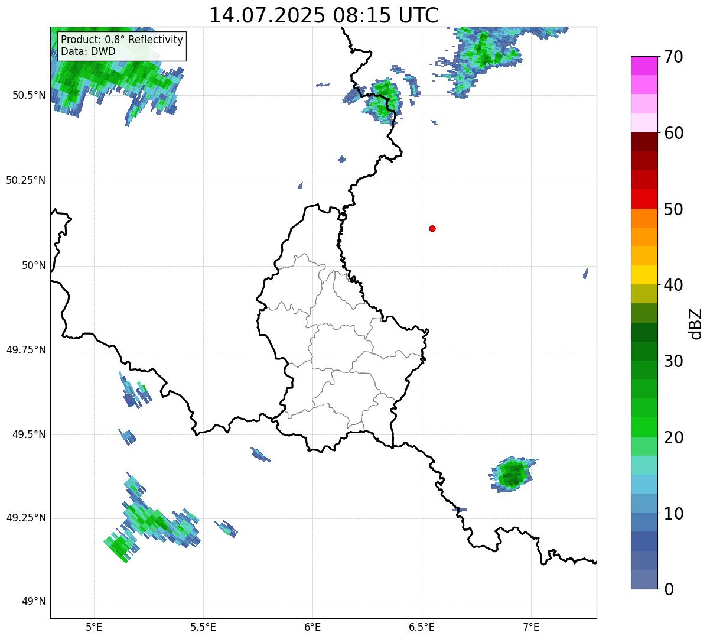Viewport: 710px width, 639px height.
Task: Click the 49.75°N latitude label
Action: click(26, 350)
